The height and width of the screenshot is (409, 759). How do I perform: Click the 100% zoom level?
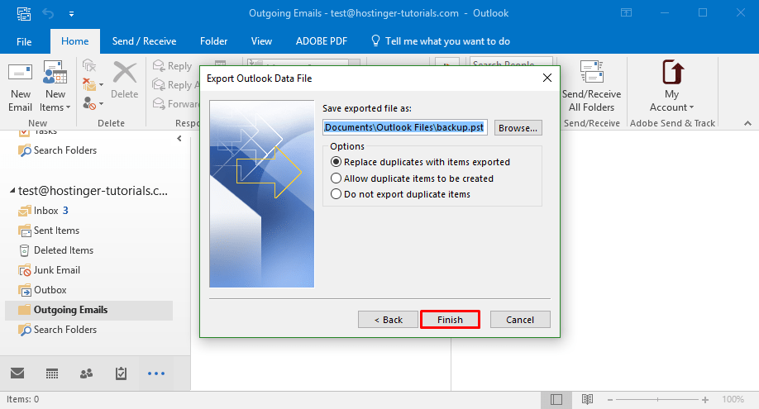point(733,399)
